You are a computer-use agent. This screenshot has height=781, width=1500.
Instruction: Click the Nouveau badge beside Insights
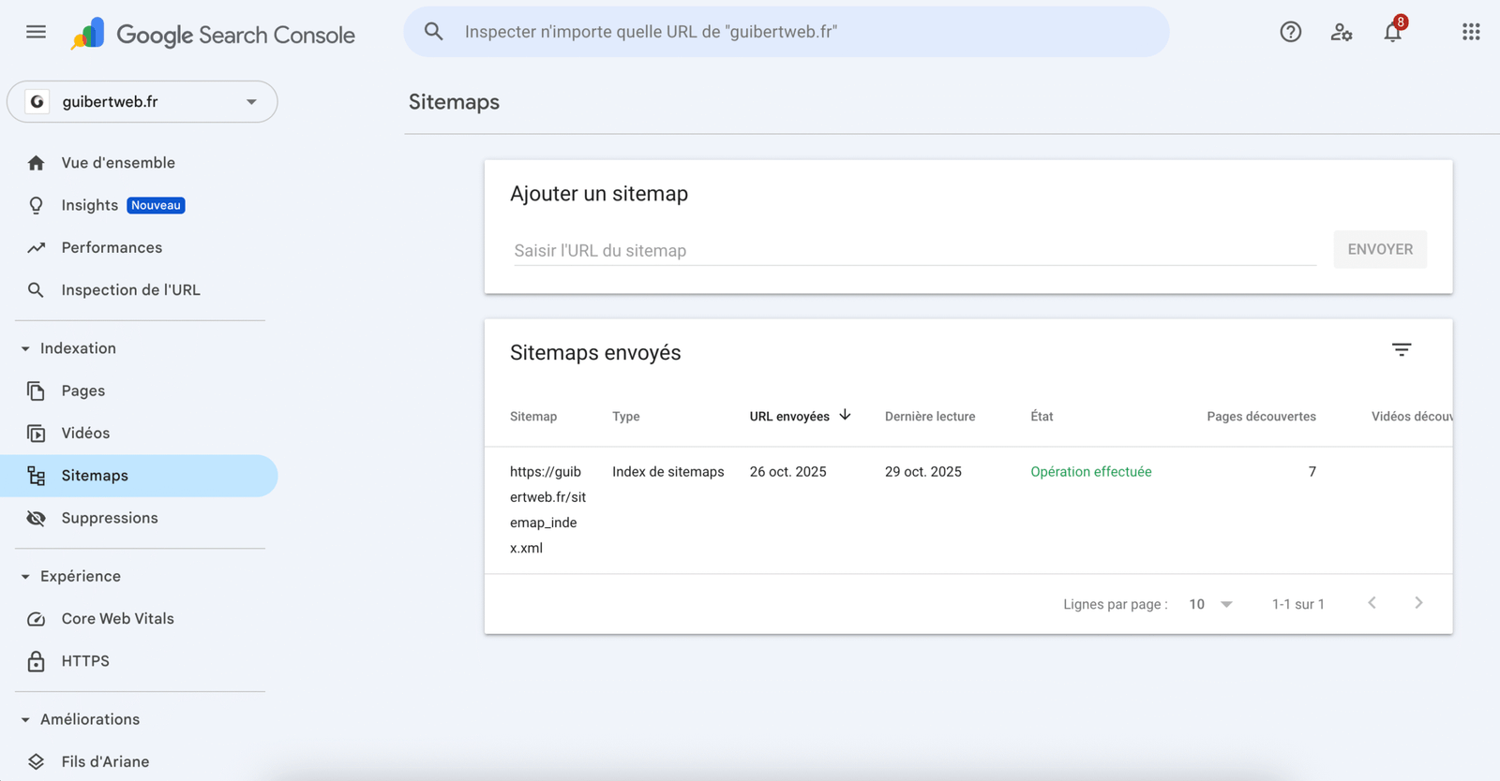coord(156,205)
